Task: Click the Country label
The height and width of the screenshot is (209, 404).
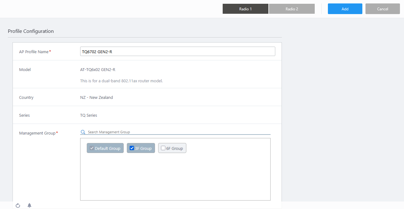Action: (x=26, y=97)
